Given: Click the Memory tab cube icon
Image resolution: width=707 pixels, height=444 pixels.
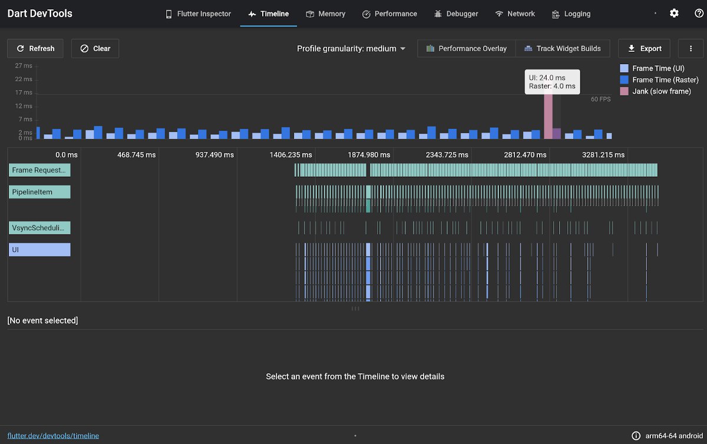Looking at the screenshot, I should click(310, 14).
